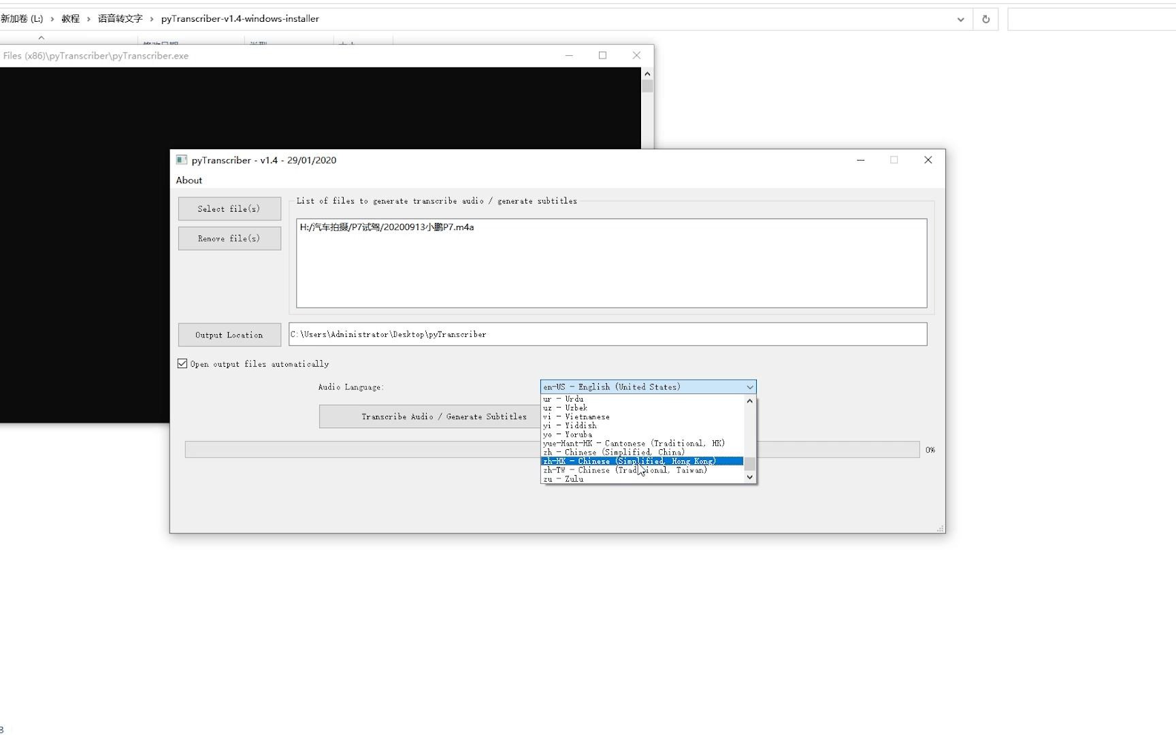
Task: Select yi - Yiddish language option
Action: (642, 425)
